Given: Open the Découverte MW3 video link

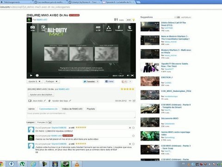Looking at the screenshot, I should click(170, 118).
